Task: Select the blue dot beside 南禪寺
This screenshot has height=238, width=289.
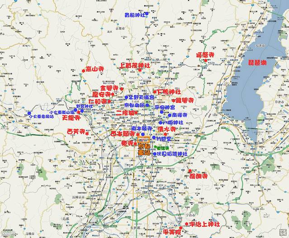Action: [170, 115]
